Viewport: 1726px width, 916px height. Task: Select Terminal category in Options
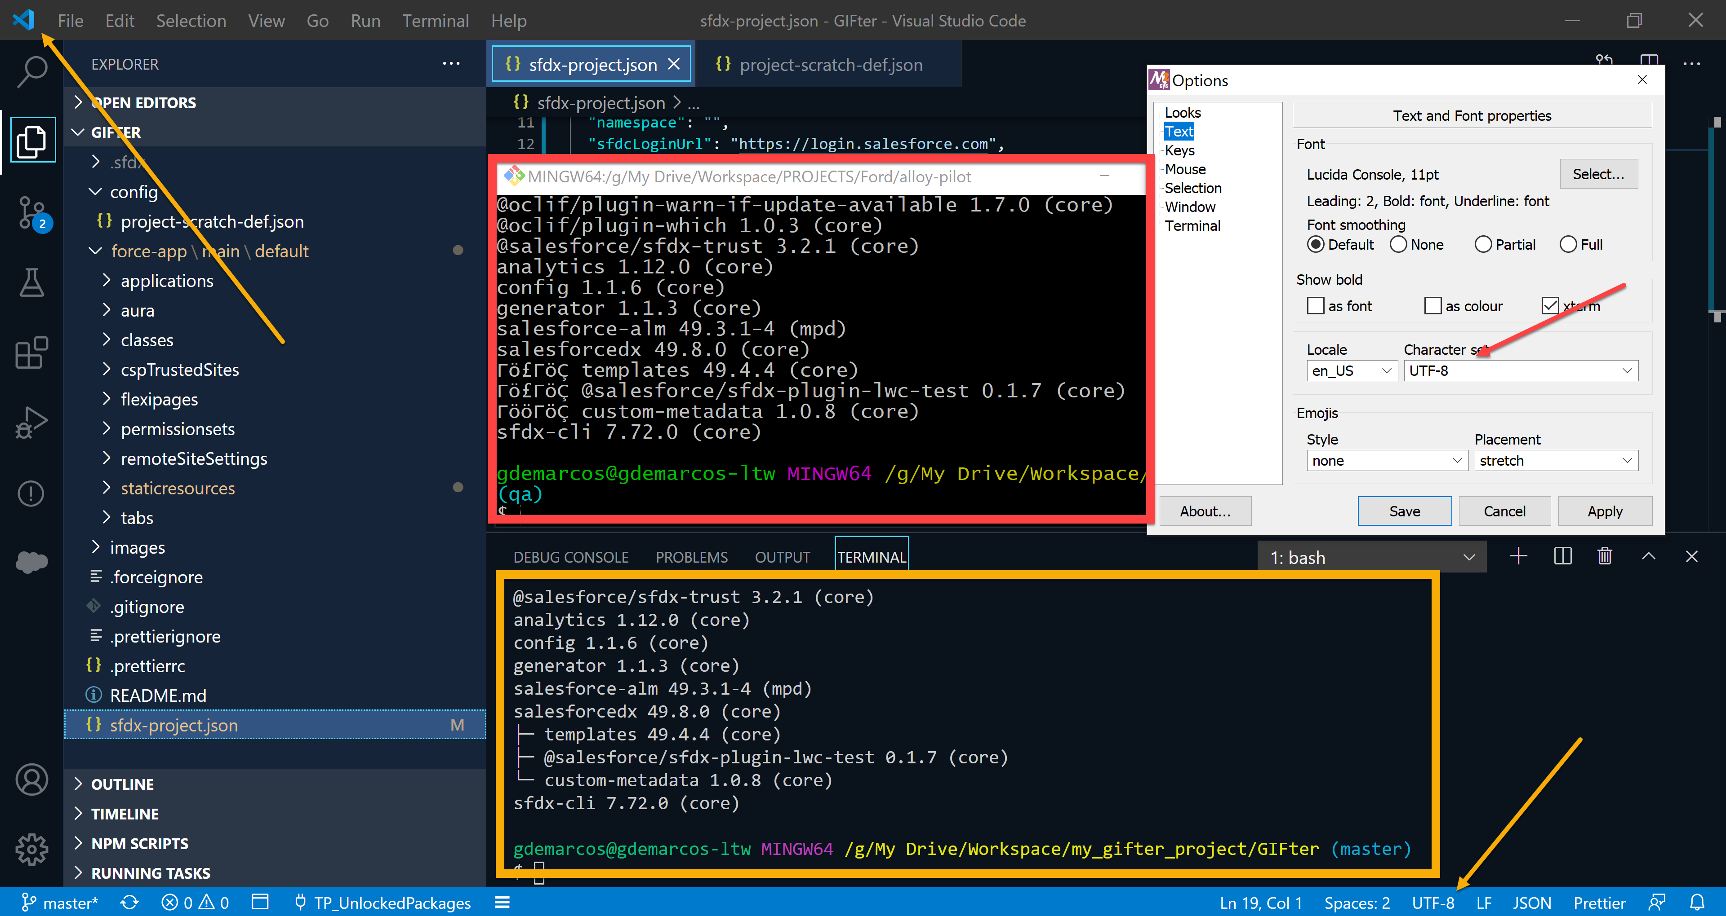pyautogui.click(x=1192, y=226)
